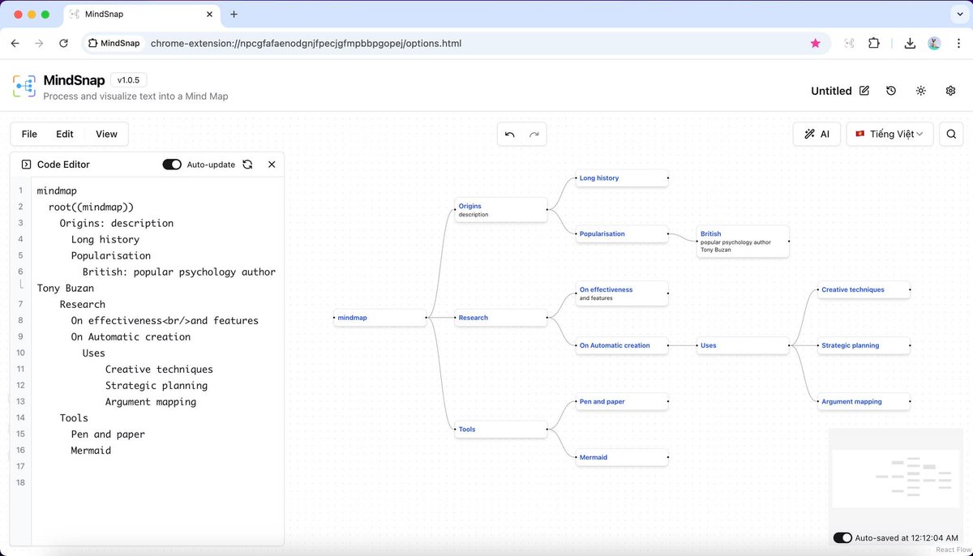Switch theme with the sun icon

pyautogui.click(x=921, y=91)
